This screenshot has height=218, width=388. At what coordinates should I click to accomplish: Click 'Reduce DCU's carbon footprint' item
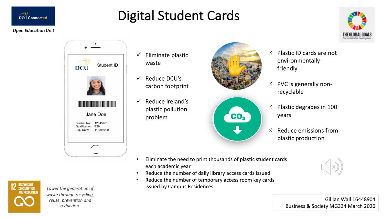pos(162,82)
